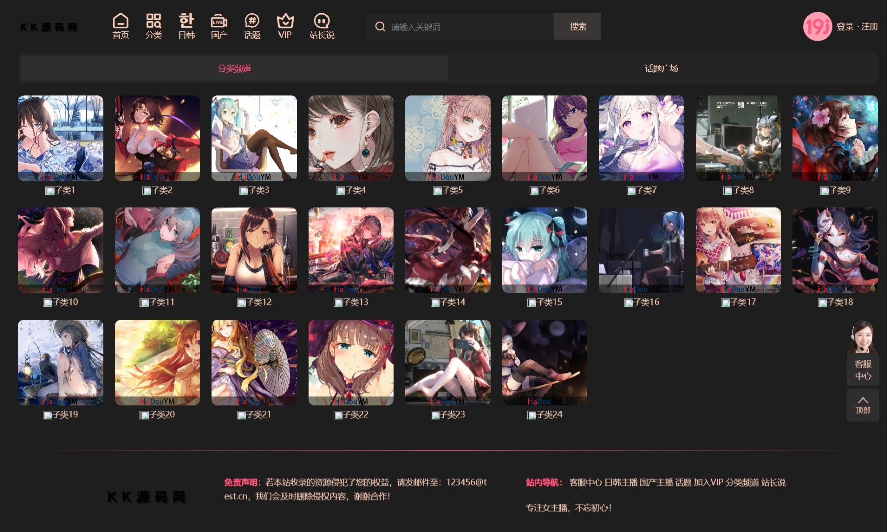Viewport: 887px width, 532px height.
Task: Open 话题 hashtag icon
Action: 252,21
